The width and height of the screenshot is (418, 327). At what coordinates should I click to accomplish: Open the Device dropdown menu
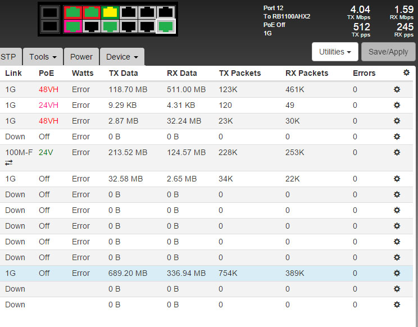(122, 57)
